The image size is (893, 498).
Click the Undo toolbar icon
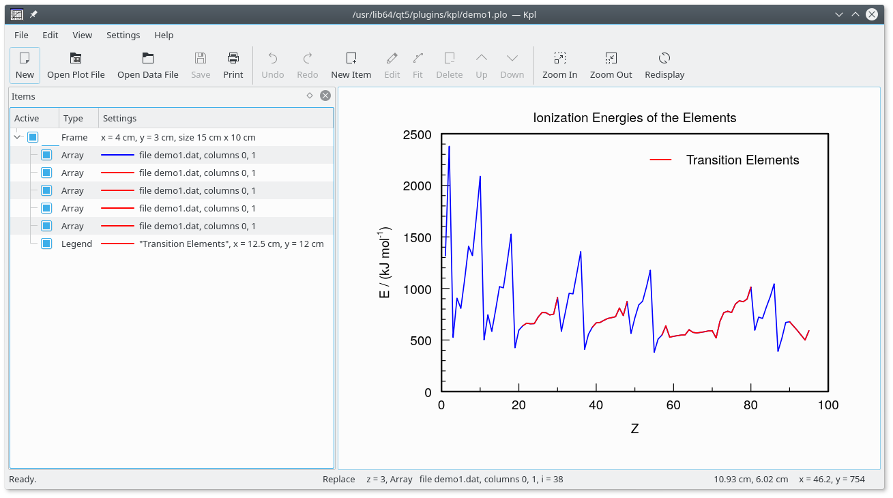273,65
